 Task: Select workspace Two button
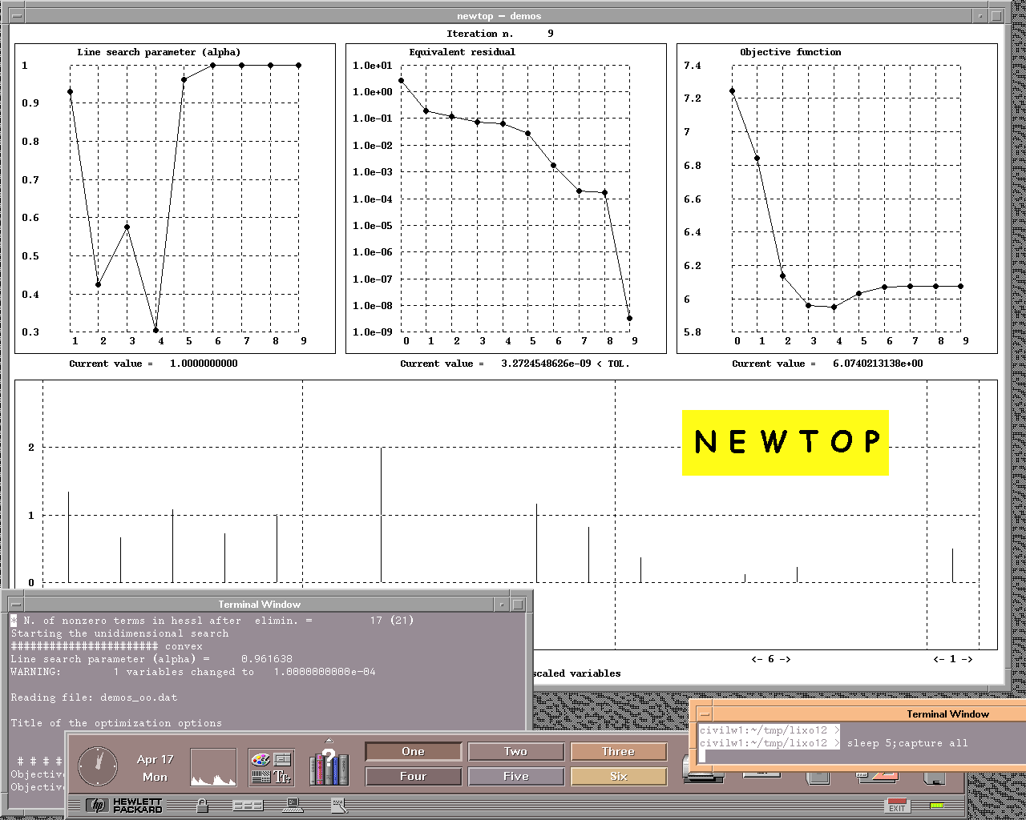coord(515,751)
